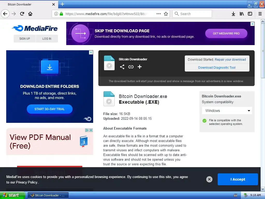Click the scrollbar down arrow
Image resolution: width=265 pixels, height=199 pixels.
(263, 189)
